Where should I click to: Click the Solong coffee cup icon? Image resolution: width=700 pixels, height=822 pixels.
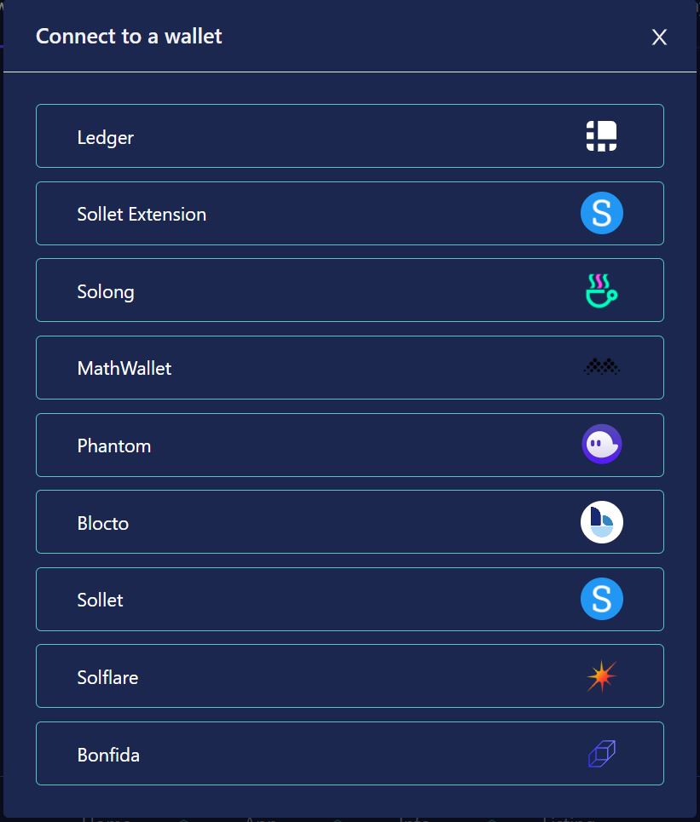601,290
